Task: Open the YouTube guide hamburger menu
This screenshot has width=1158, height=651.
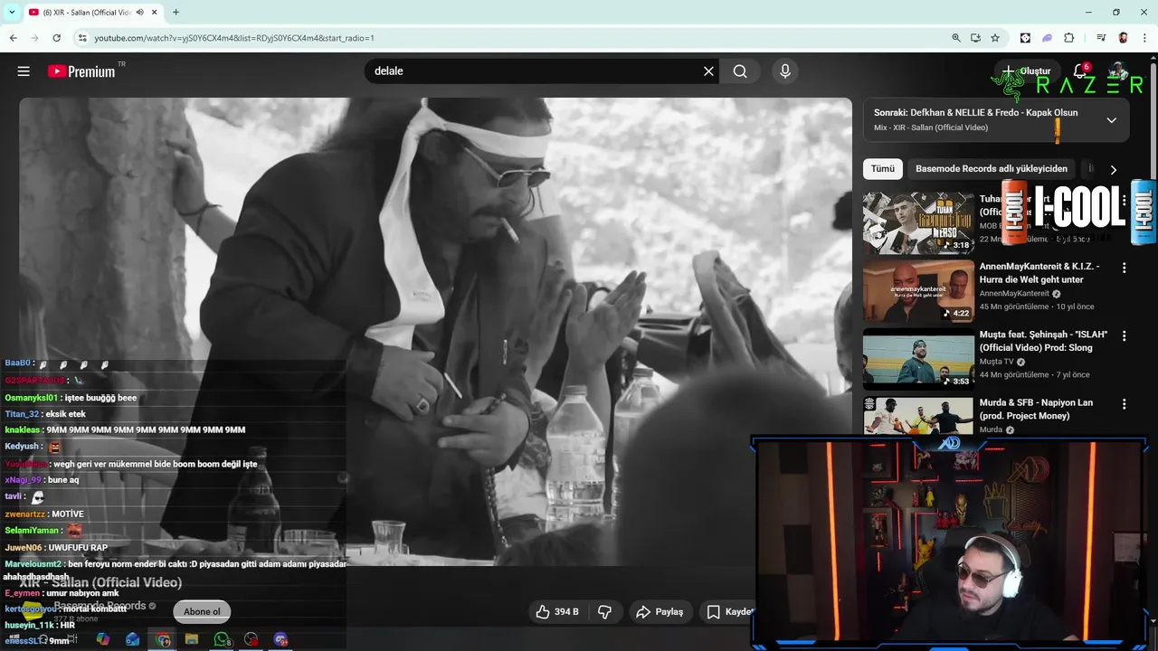Action: tap(24, 71)
